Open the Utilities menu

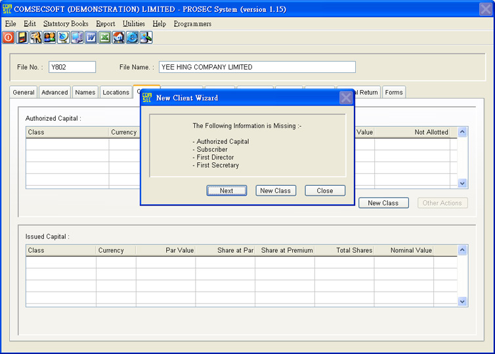click(x=133, y=24)
